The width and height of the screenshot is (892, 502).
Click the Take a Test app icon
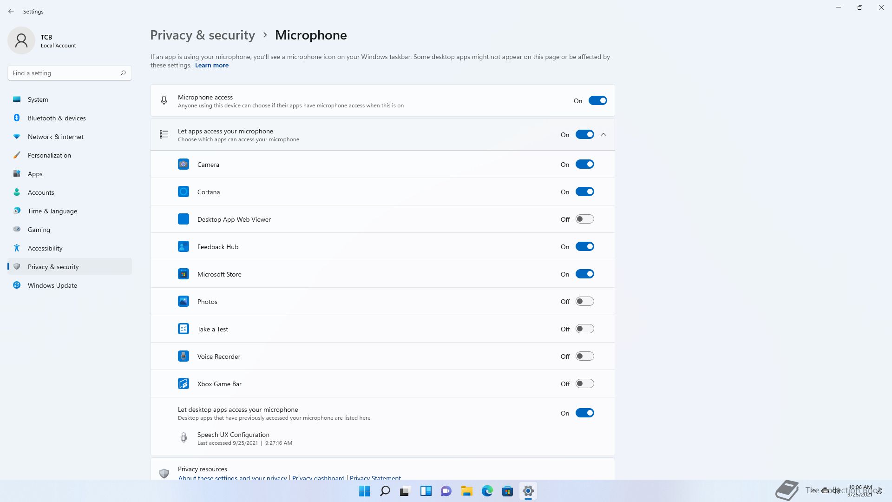[184, 329]
